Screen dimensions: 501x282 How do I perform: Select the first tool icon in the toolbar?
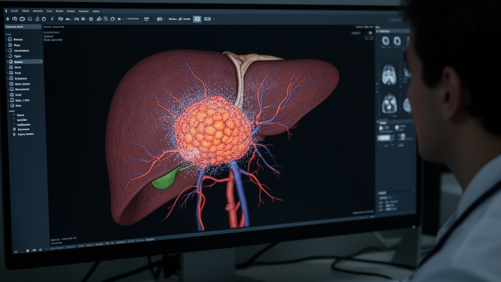[x=8, y=19]
